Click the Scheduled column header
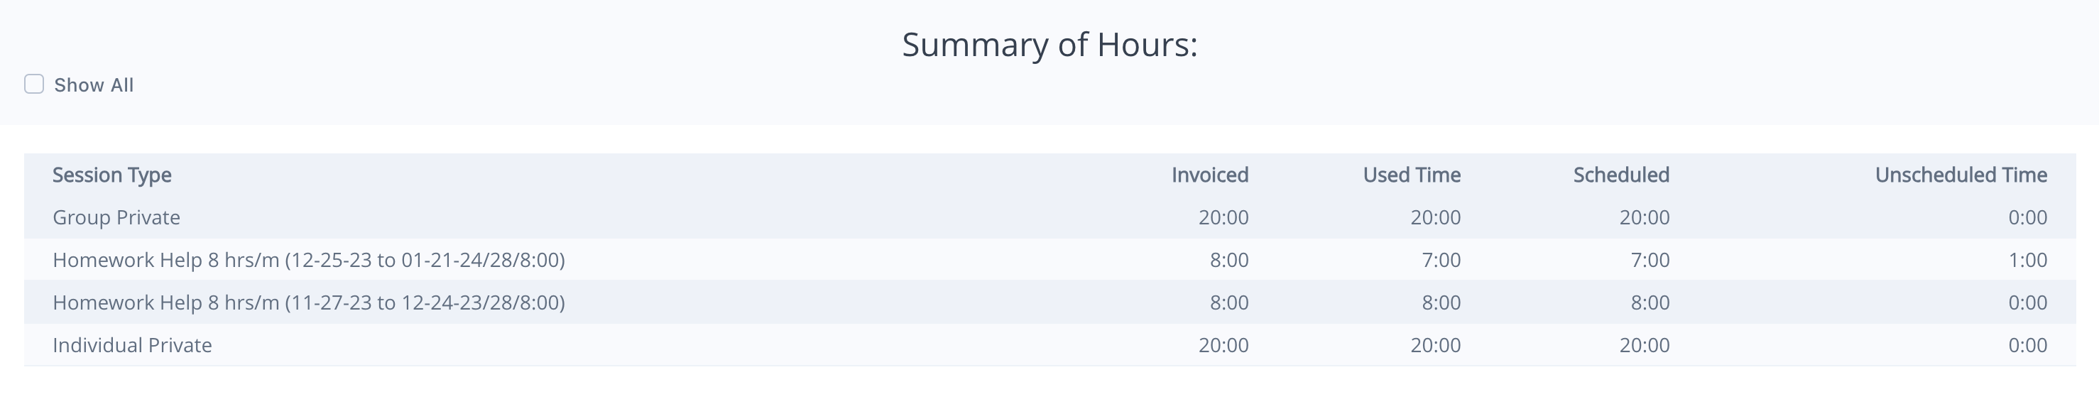 (1622, 175)
